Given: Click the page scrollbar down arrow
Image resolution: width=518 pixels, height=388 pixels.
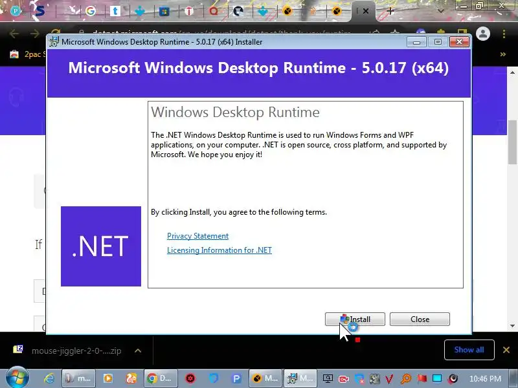Looking at the screenshot, I should (x=512, y=326).
